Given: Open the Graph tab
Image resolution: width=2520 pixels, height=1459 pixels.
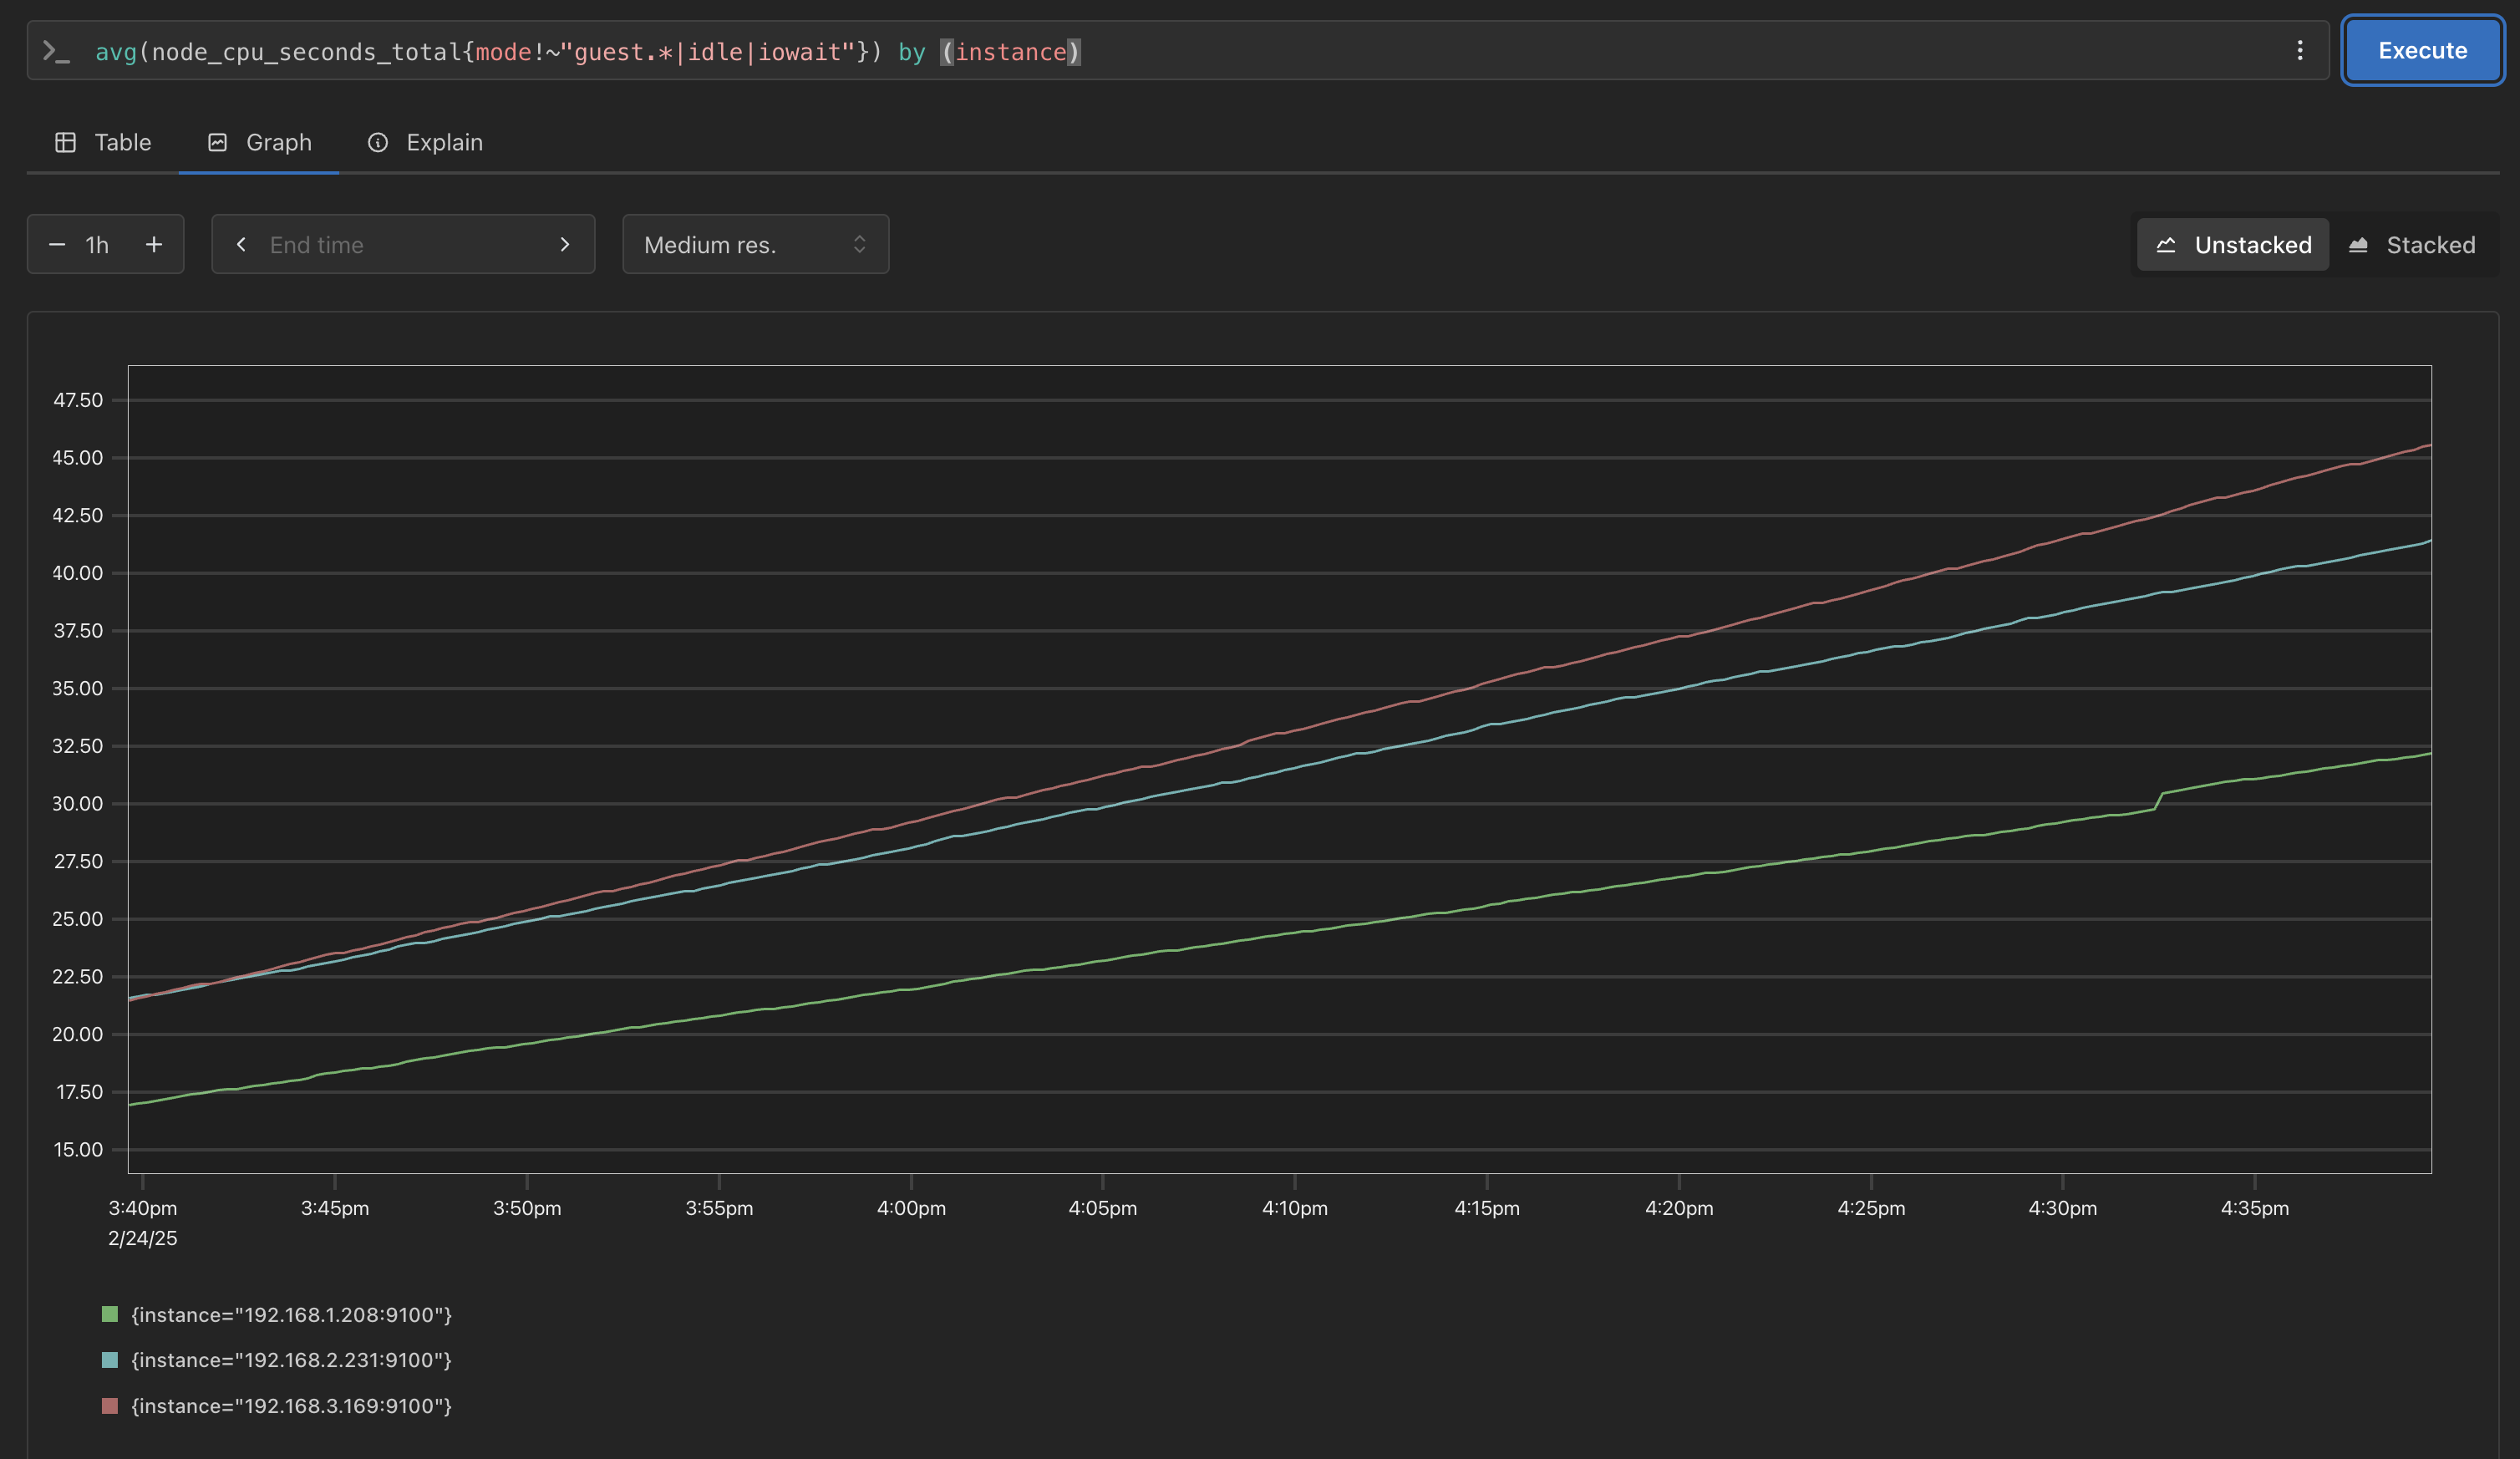Looking at the screenshot, I should click(x=260, y=143).
